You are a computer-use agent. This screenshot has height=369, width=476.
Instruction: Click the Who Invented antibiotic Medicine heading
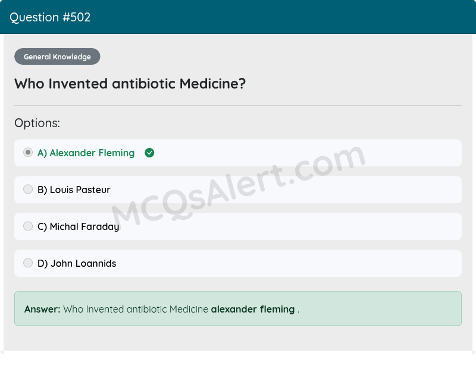[130, 84]
